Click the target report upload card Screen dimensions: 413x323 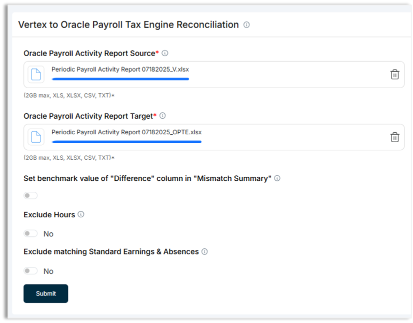[x=214, y=137]
